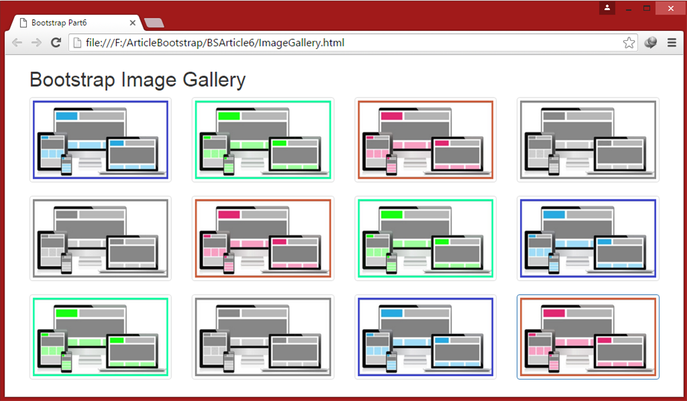Open the gray thumbnail in the second row
The height and width of the screenshot is (401, 687).
pos(101,238)
